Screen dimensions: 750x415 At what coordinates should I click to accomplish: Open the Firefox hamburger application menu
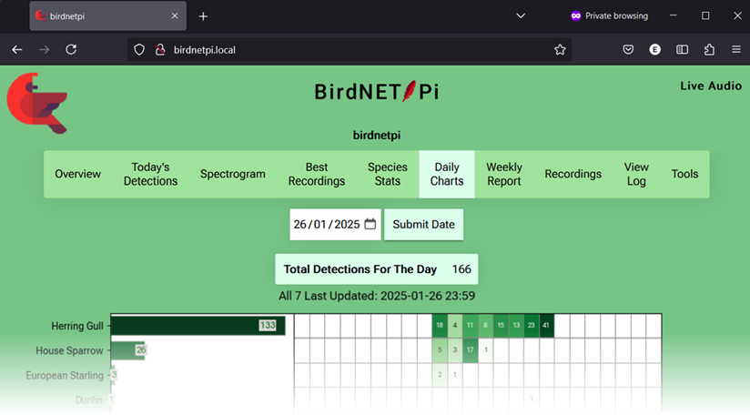(735, 50)
